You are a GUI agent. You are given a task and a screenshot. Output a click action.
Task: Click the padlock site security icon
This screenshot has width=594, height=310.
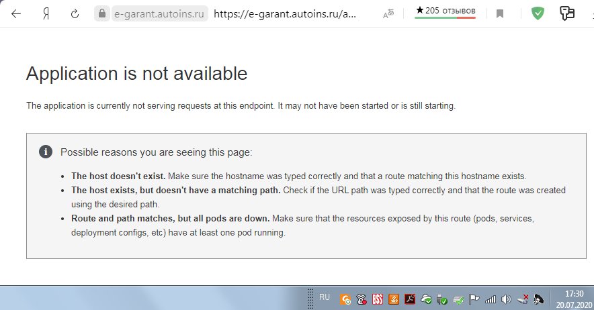[x=101, y=13]
